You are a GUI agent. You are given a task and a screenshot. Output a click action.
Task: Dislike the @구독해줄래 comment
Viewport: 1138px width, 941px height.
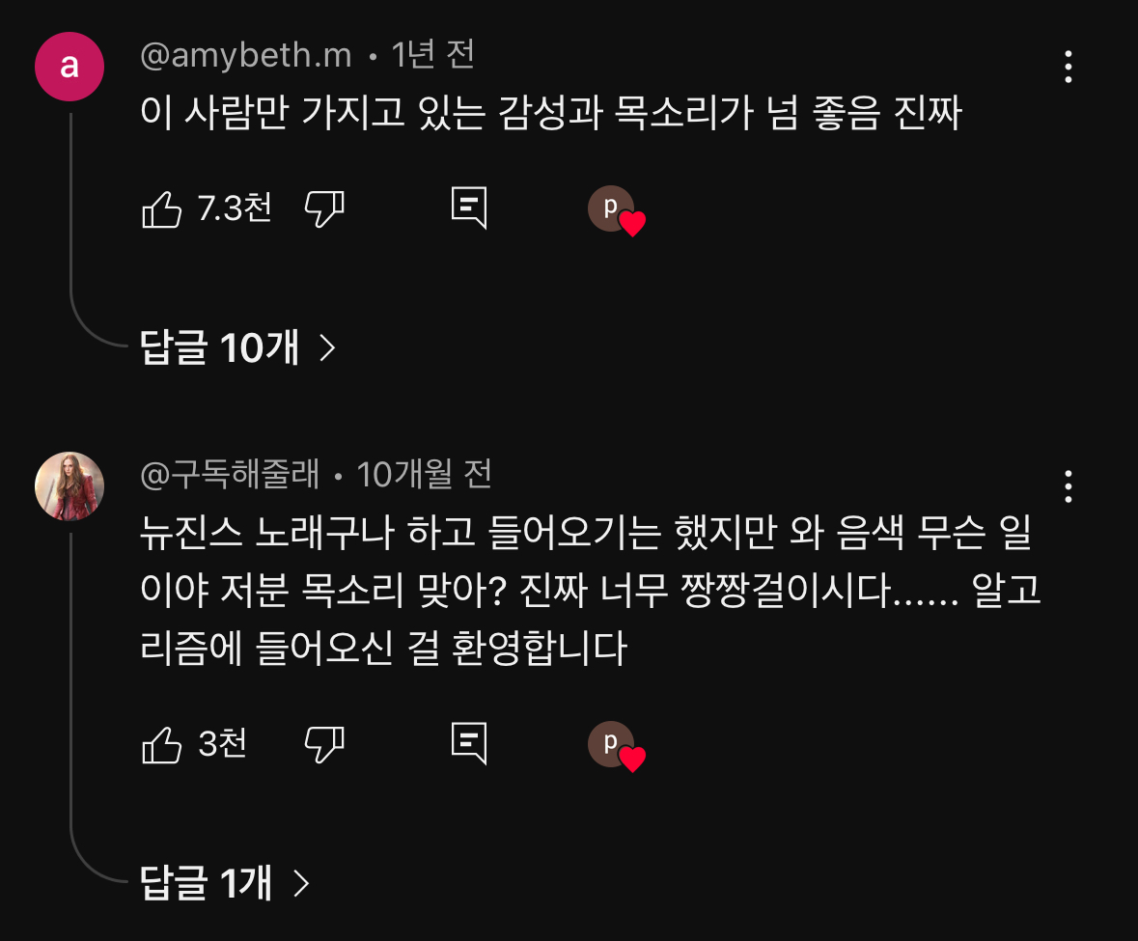click(x=324, y=744)
